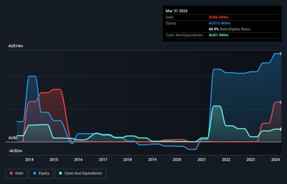Screen dimensions: 287x184
Task: Click the Equity row label in tooltip
Action: tap(171, 23)
